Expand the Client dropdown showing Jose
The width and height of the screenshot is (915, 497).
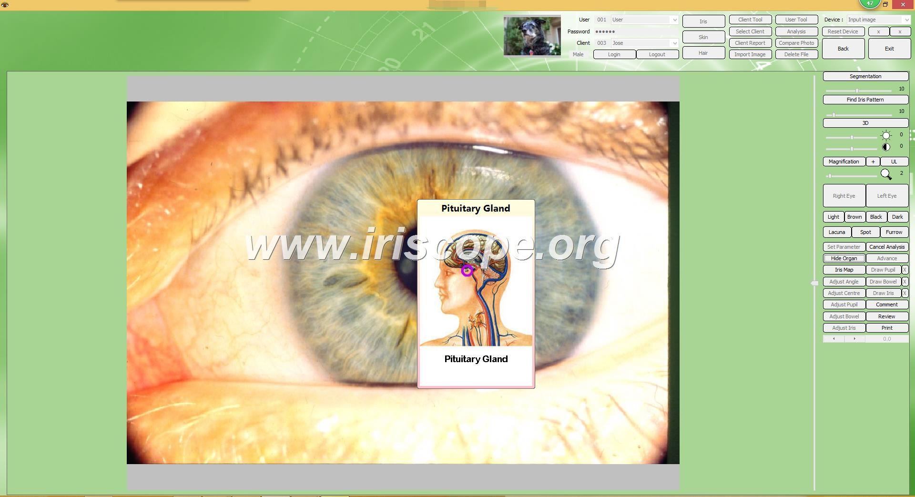click(x=674, y=43)
